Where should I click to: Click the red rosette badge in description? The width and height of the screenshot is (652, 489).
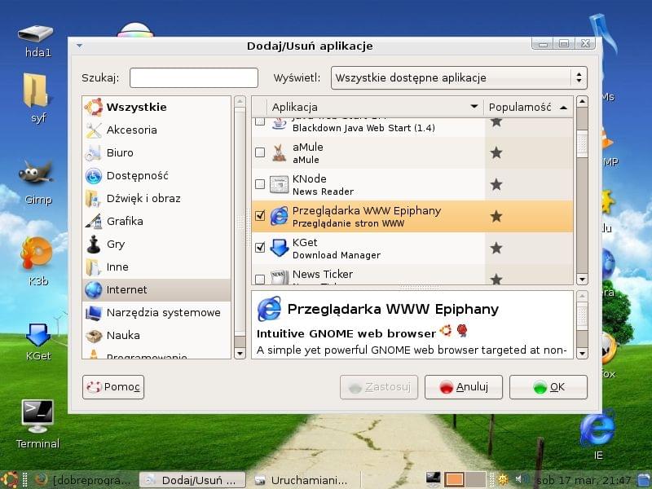[x=462, y=331]
